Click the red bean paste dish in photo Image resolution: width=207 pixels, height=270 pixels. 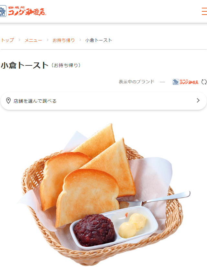(x=94, y=230)
